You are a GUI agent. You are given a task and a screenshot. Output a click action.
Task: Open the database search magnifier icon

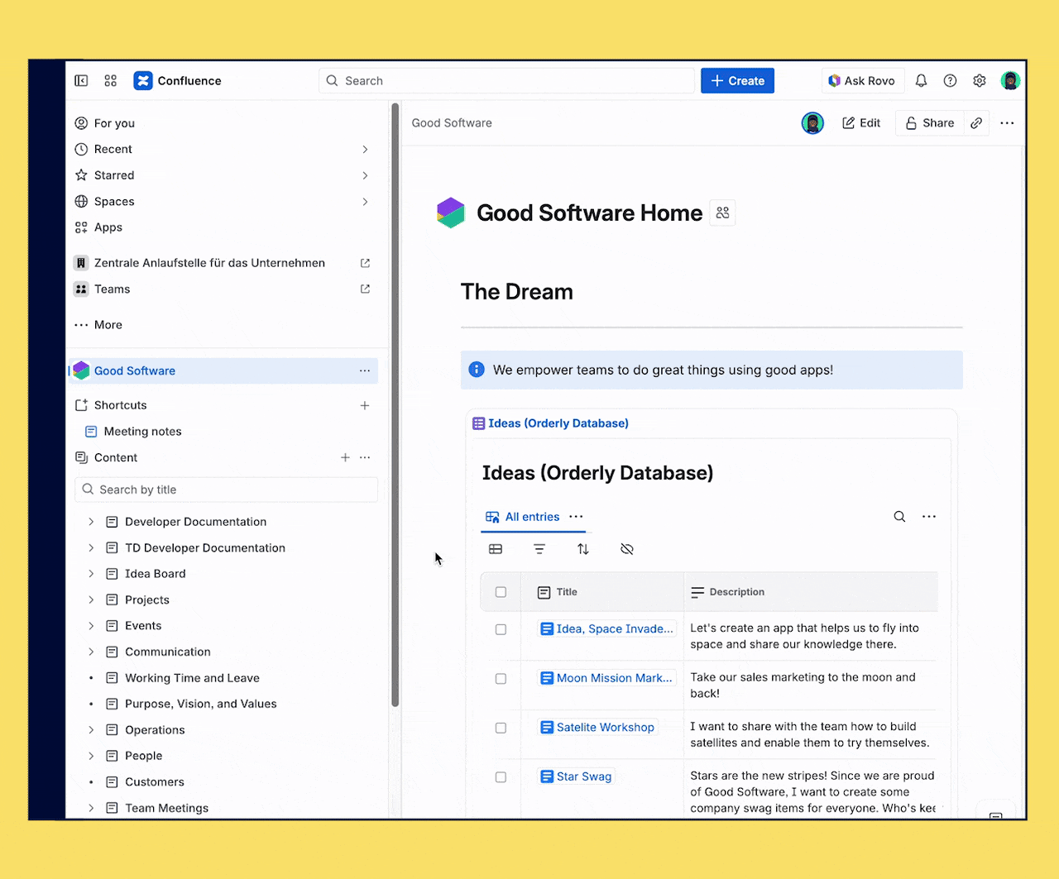click(899, 517)
